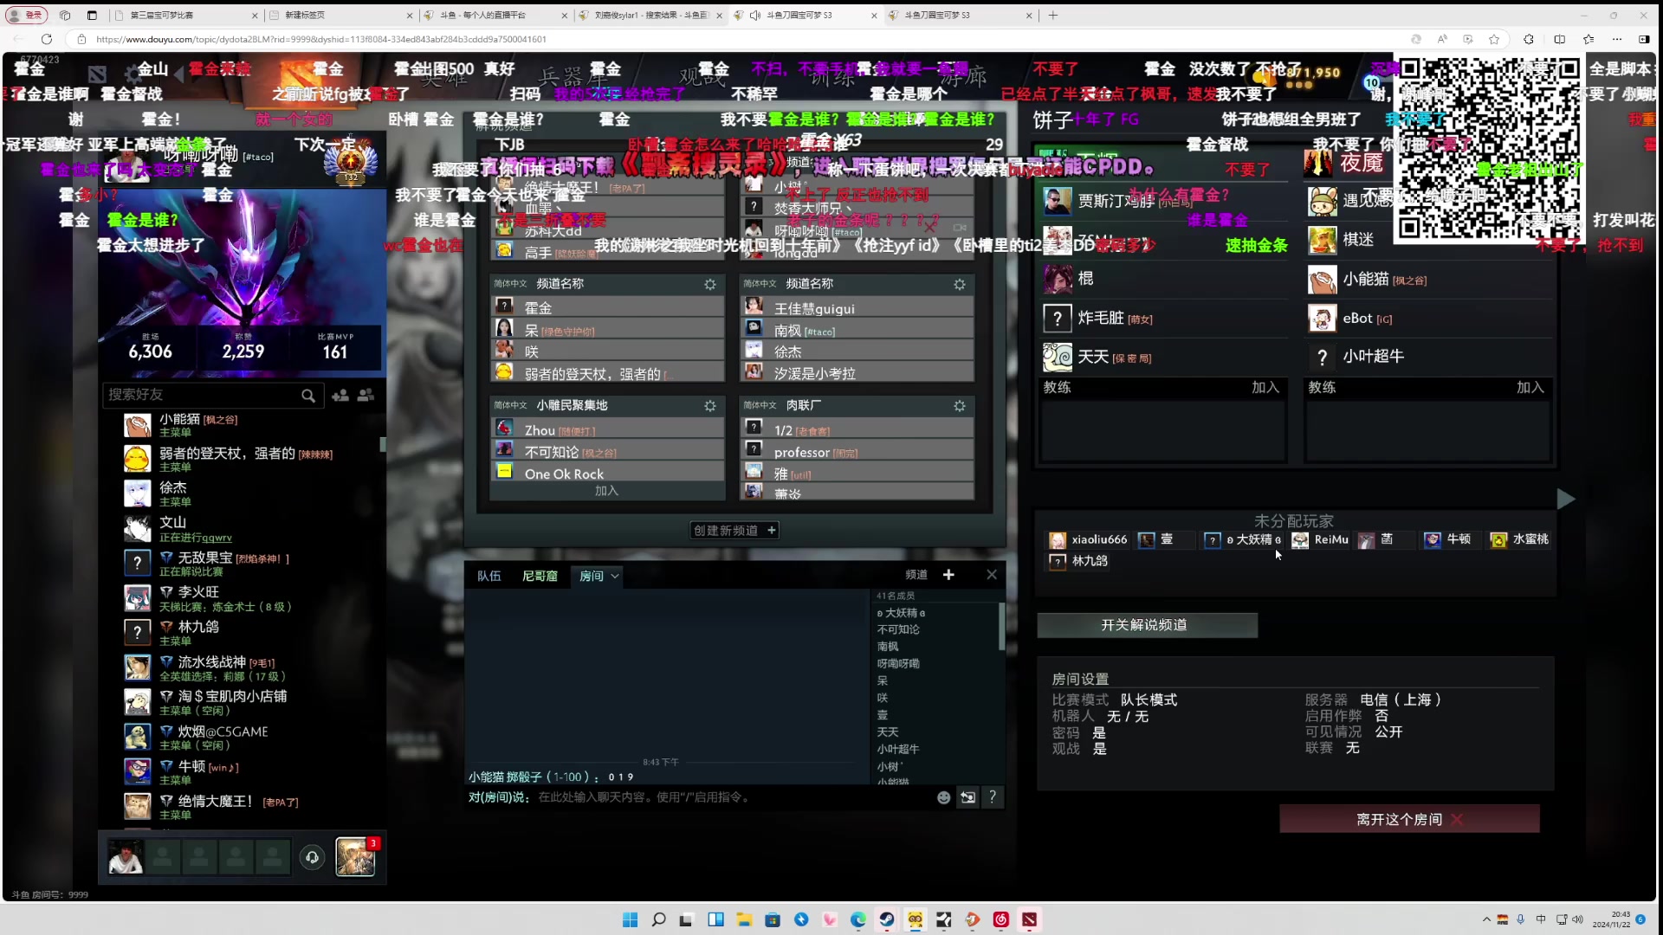Screen dimensions: 1663x935
Task: Open File Explorer from the taskbar
Action: point(744,919)
